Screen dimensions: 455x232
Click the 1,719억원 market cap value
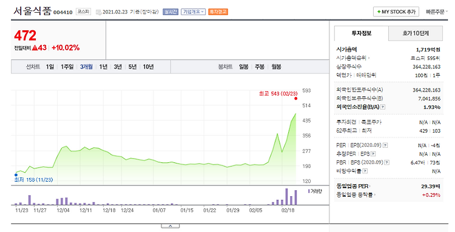pyautogui.click(x=428, y=50)
